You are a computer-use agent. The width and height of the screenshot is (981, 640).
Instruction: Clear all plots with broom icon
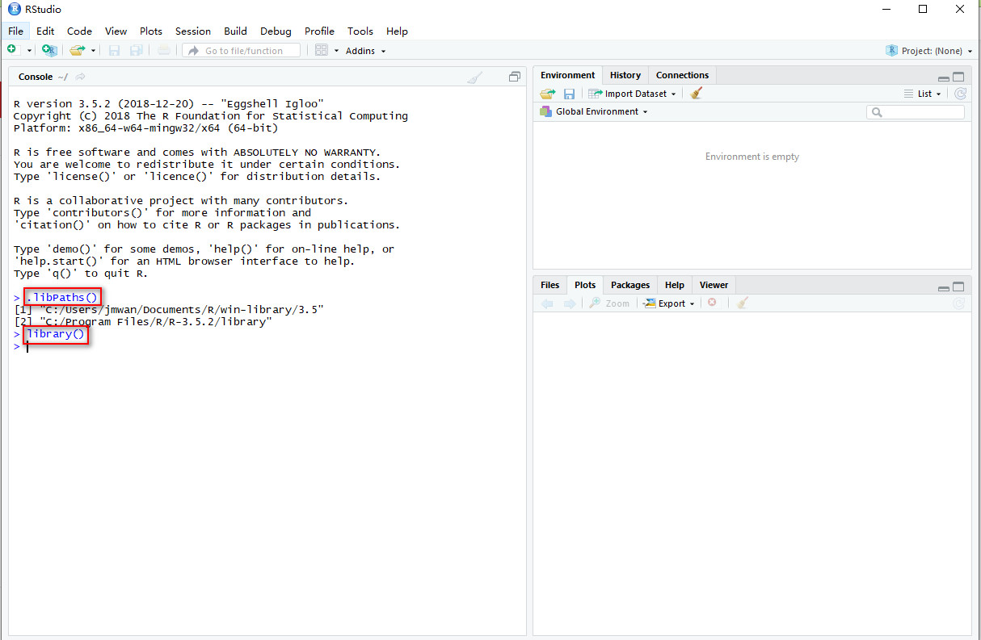click(x=743, y=303)
